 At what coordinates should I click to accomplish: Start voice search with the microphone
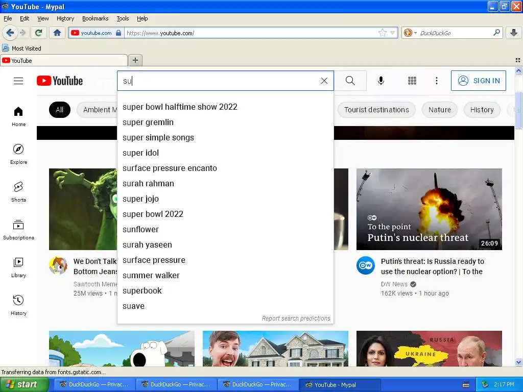(381, 81)
